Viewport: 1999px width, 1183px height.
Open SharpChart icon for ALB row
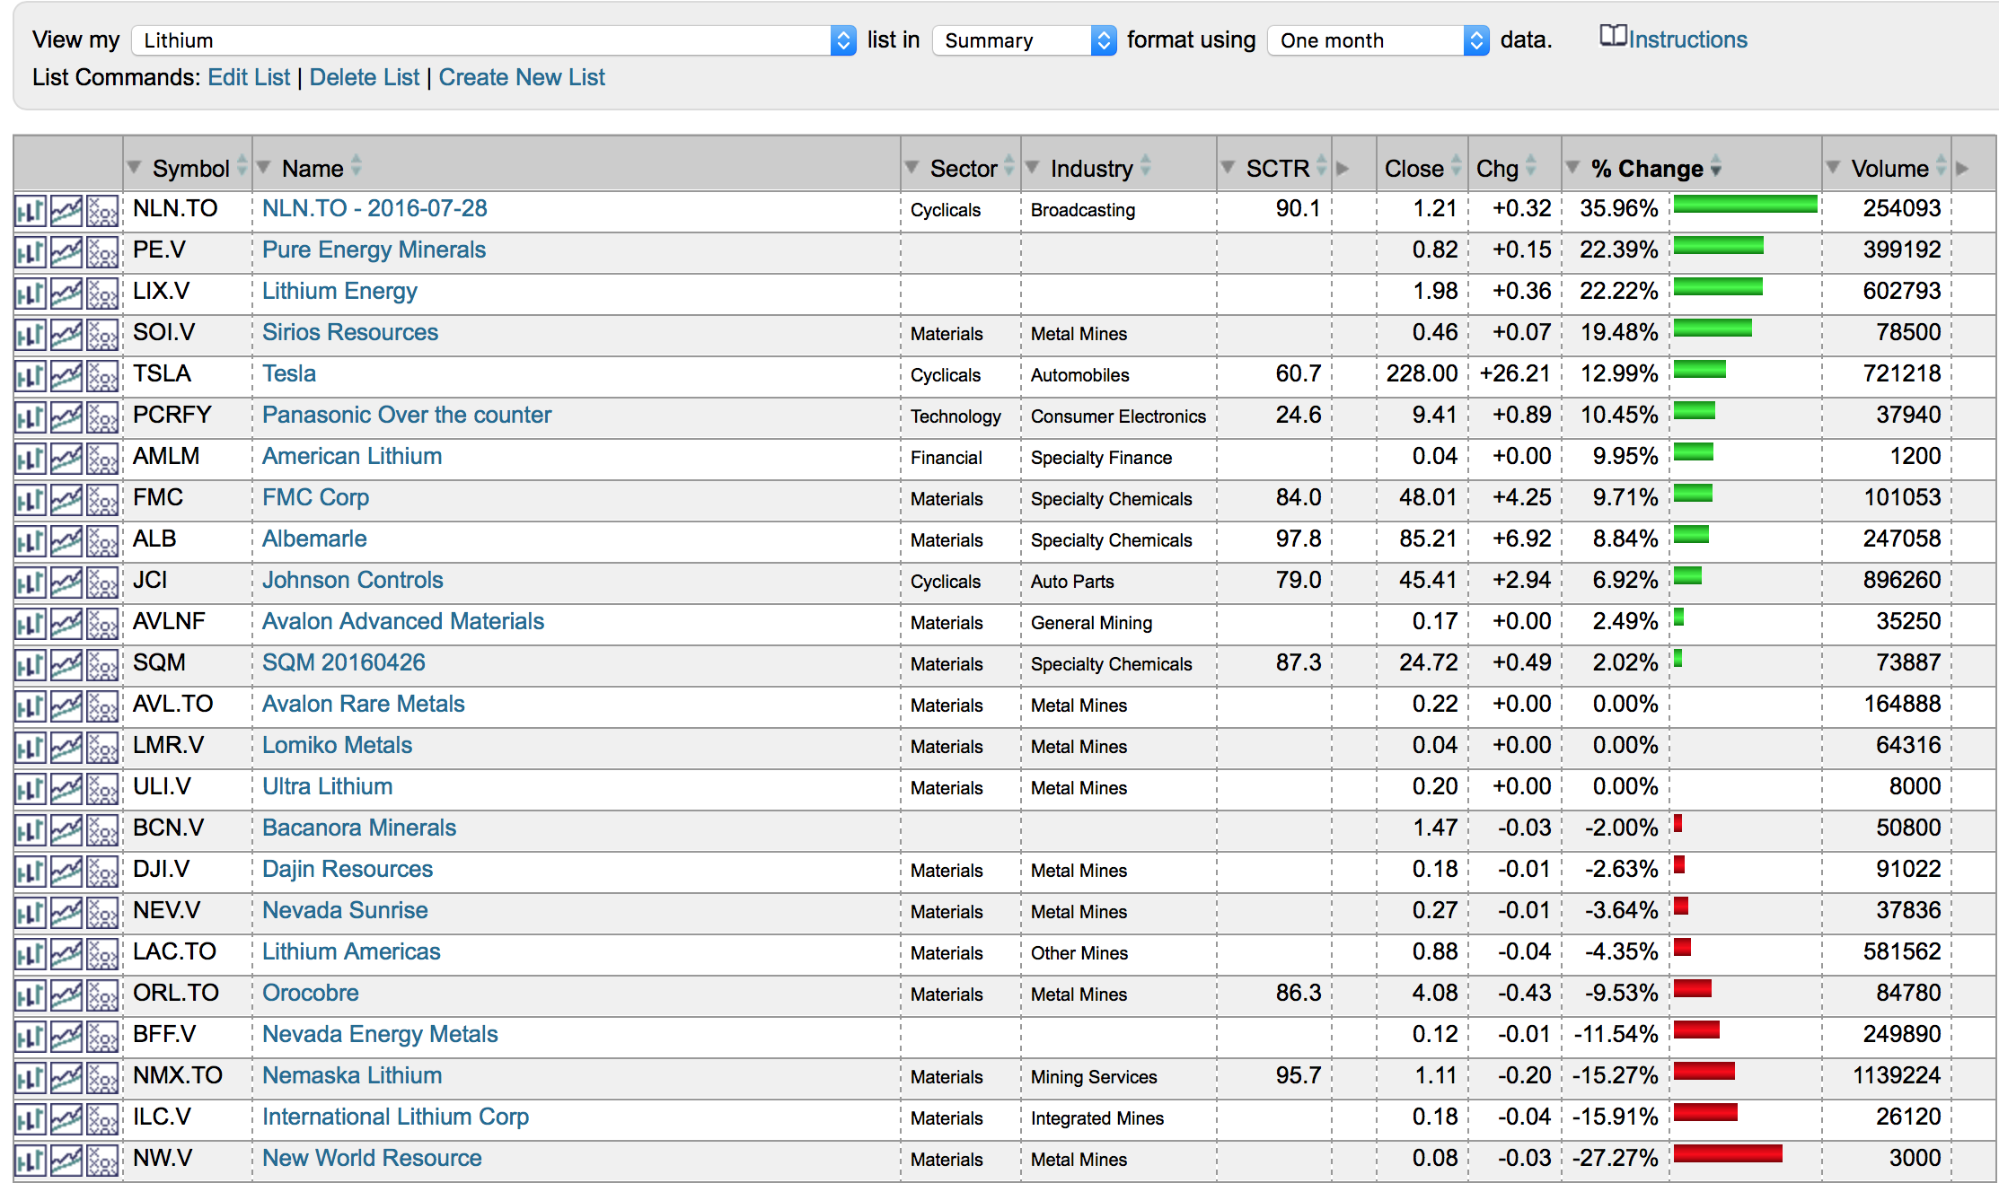click(30, 541)
